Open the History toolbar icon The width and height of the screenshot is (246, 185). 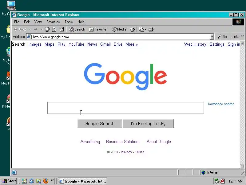pyautogui.click(x=132, y=29)
